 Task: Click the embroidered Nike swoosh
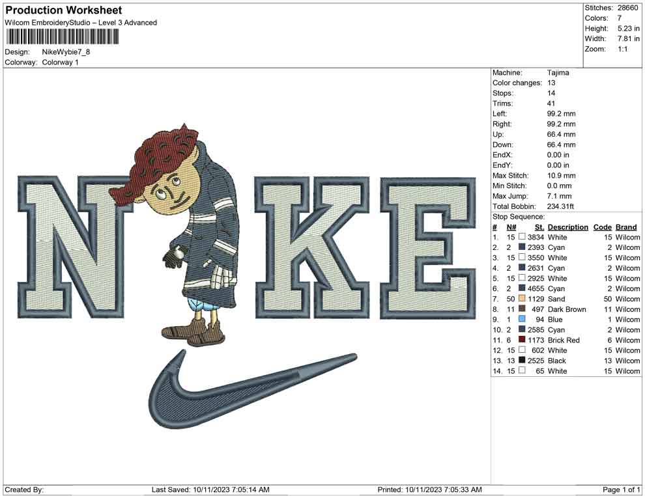(251, 389)
